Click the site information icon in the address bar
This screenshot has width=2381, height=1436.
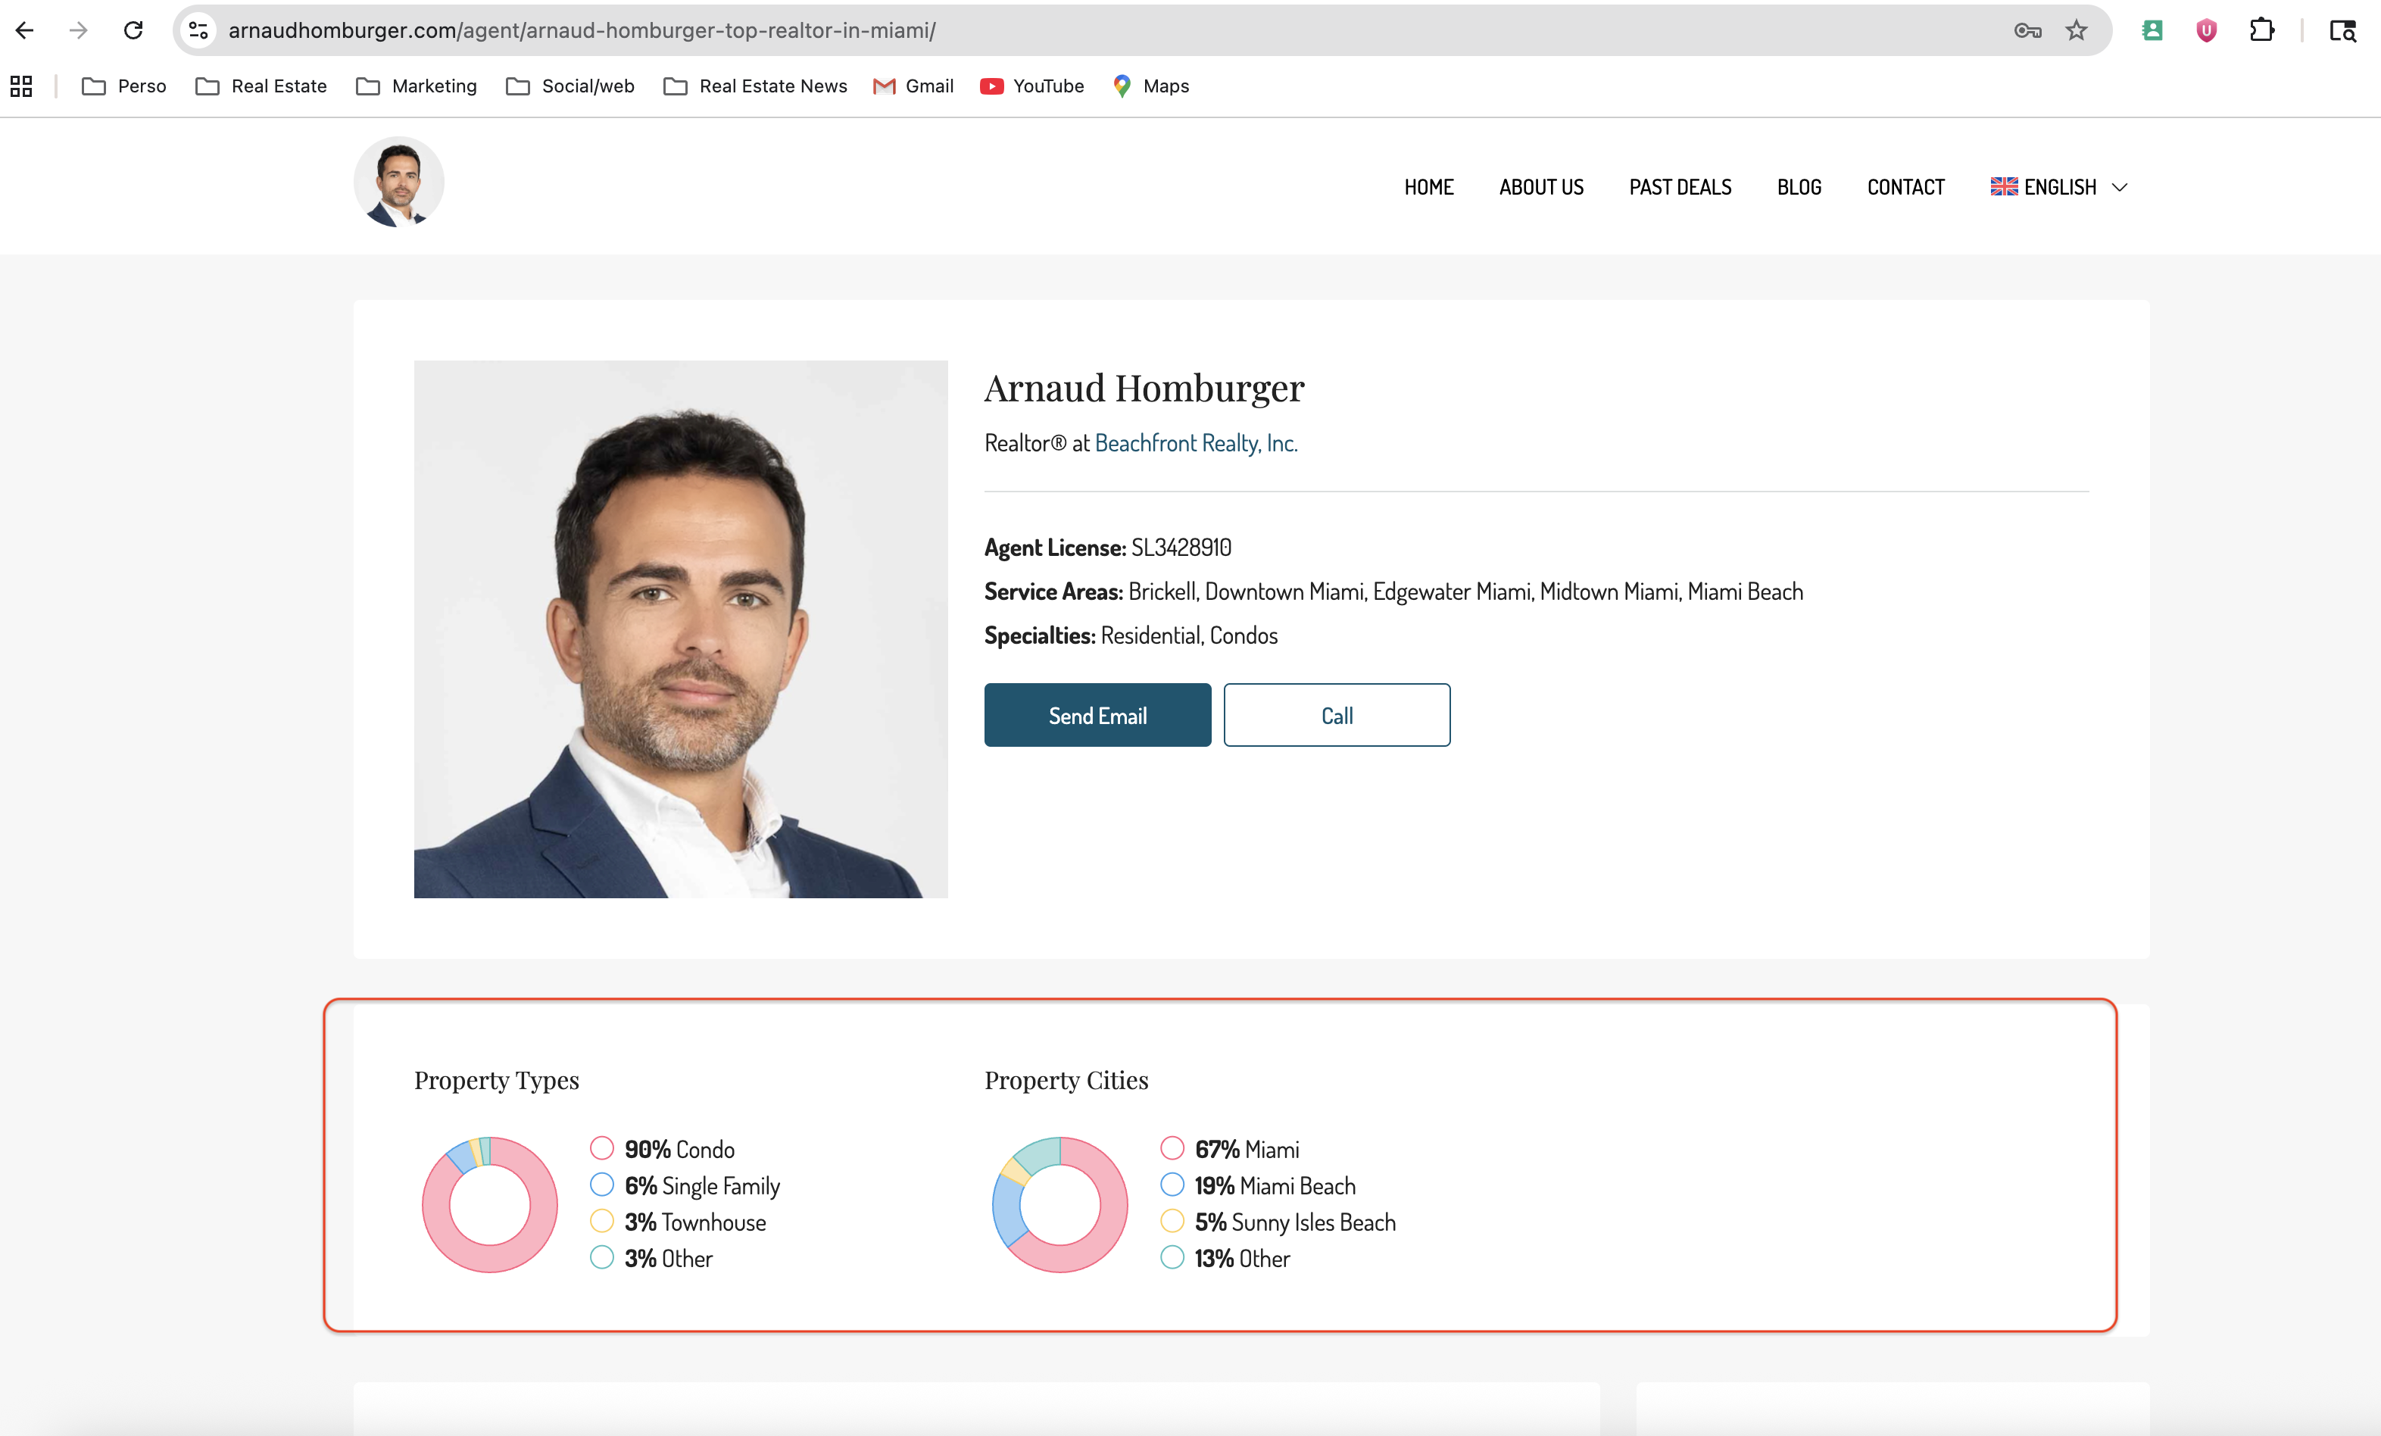199,30
